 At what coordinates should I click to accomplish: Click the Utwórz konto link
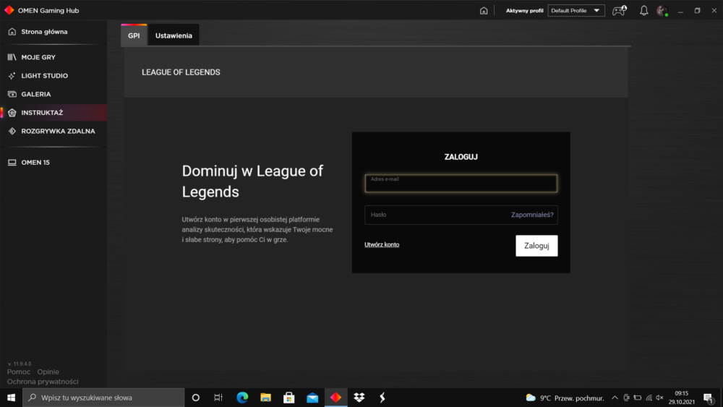(382, 245)
